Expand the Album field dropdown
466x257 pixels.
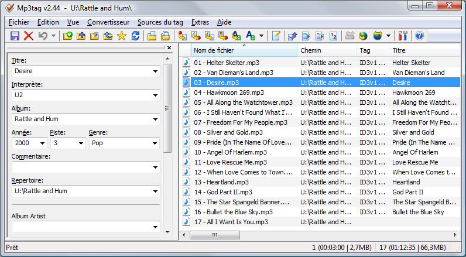point(155,119)
